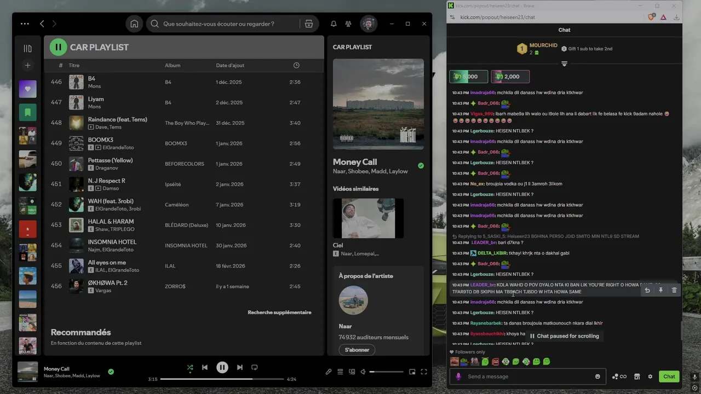Open the Money Call album cover in the side panel
This screenshot has height=394, width=701.
(378, 104)
